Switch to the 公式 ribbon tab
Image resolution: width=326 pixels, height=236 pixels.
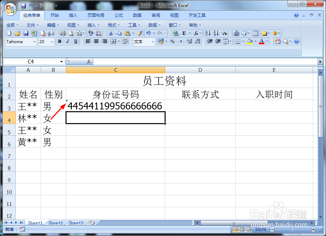pyautogui.click(x=118, y=15)
